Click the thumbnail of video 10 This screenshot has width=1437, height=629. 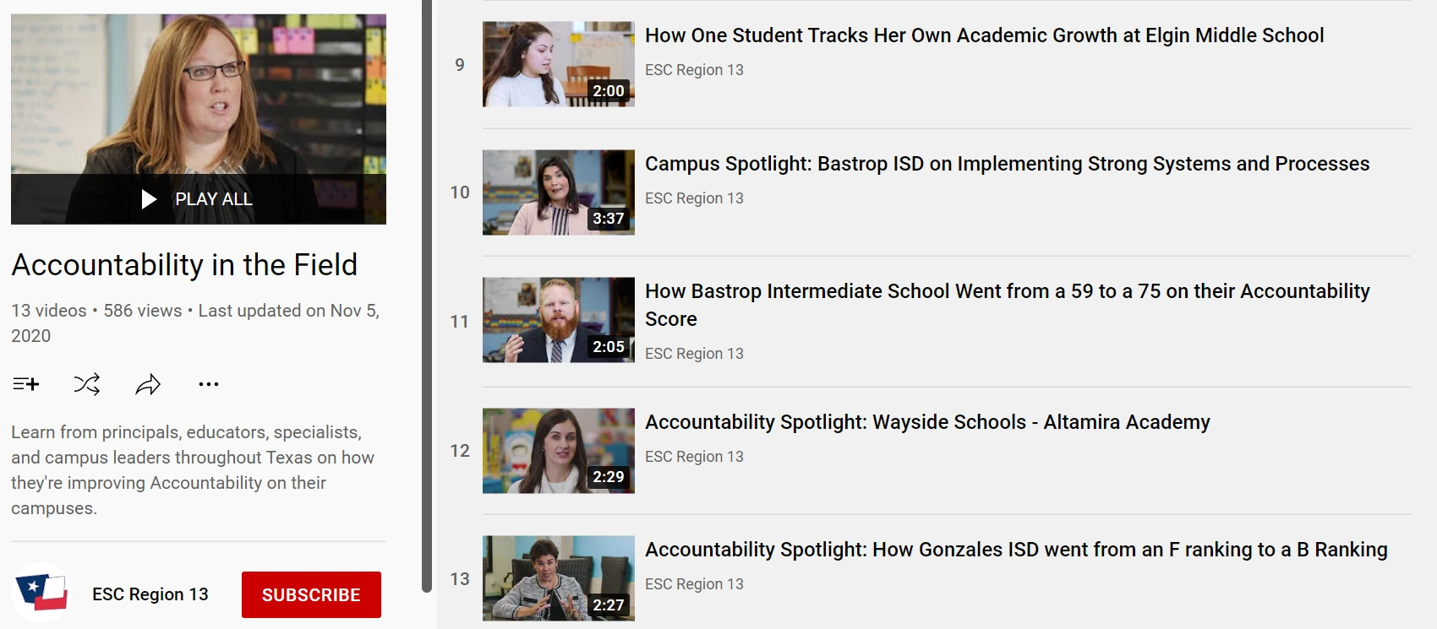tap(559, 192)
